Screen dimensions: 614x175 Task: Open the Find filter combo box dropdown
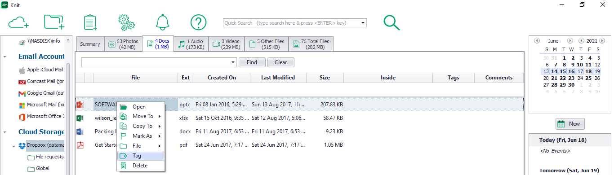(233, 62)
